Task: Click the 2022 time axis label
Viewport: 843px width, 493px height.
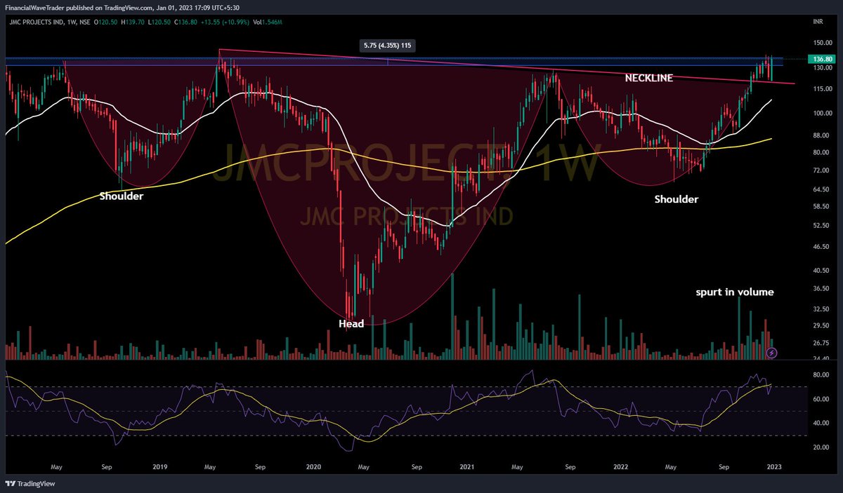Action: click(x=620, y=466)
